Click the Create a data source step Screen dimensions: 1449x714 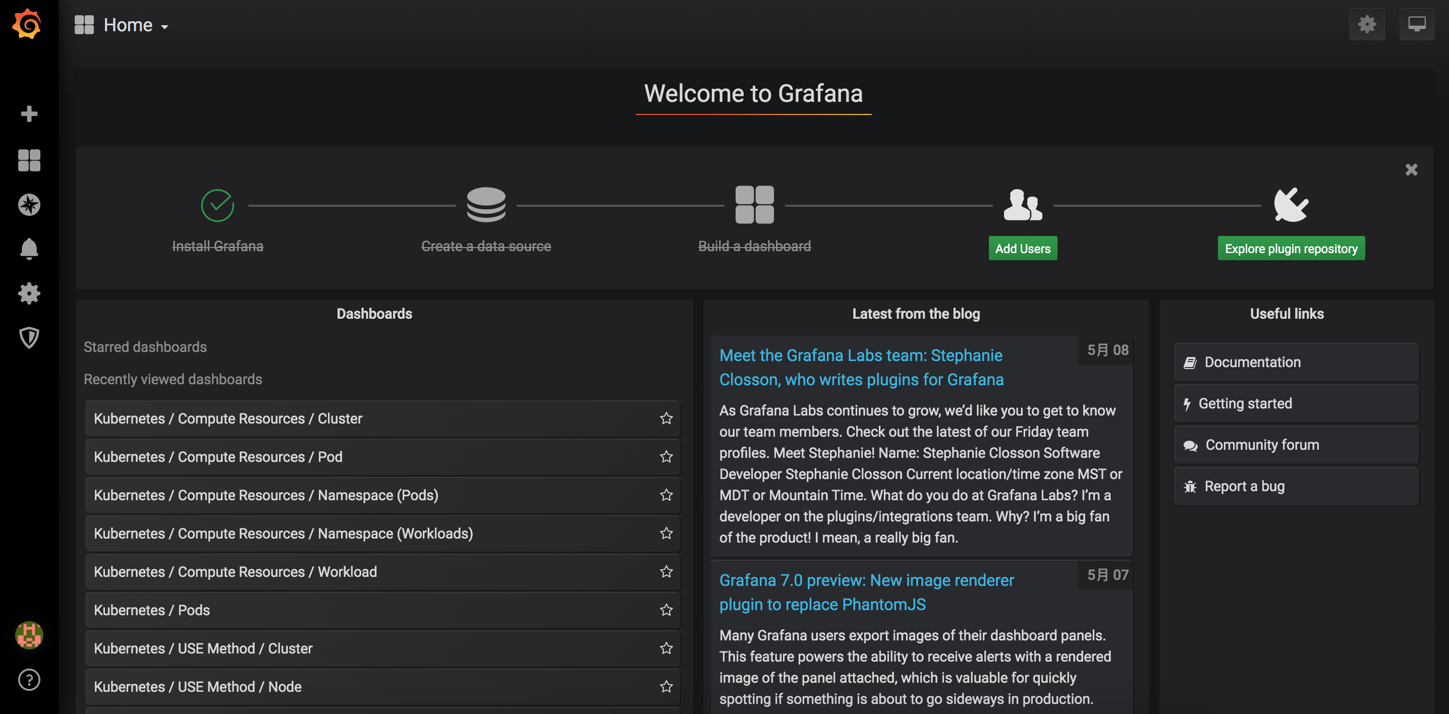click(x=486, y=246)
